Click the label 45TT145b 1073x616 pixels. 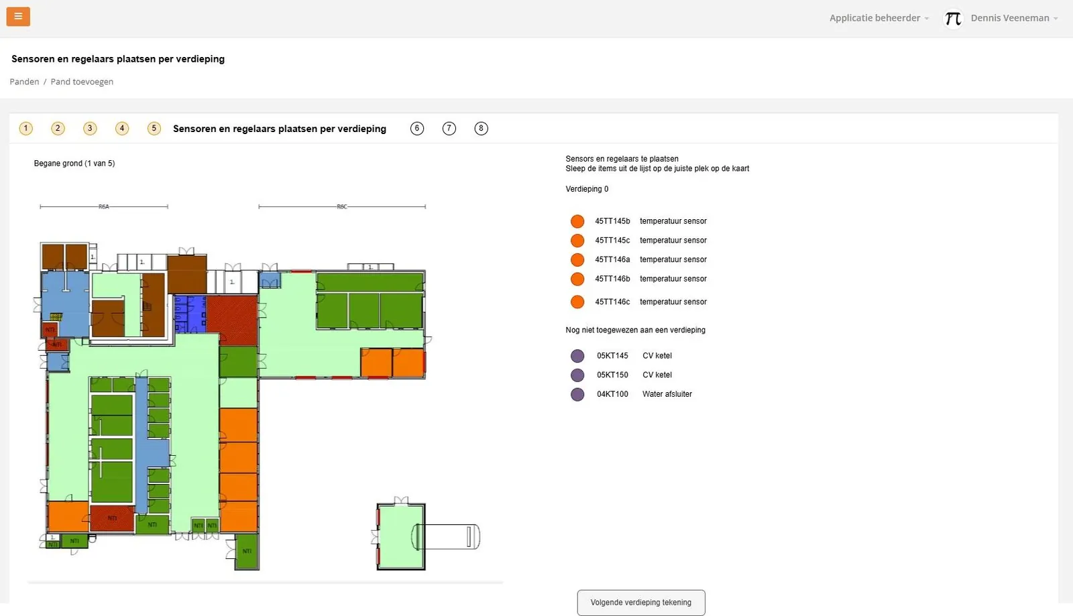pyautogui.click(x=612, y=221)
